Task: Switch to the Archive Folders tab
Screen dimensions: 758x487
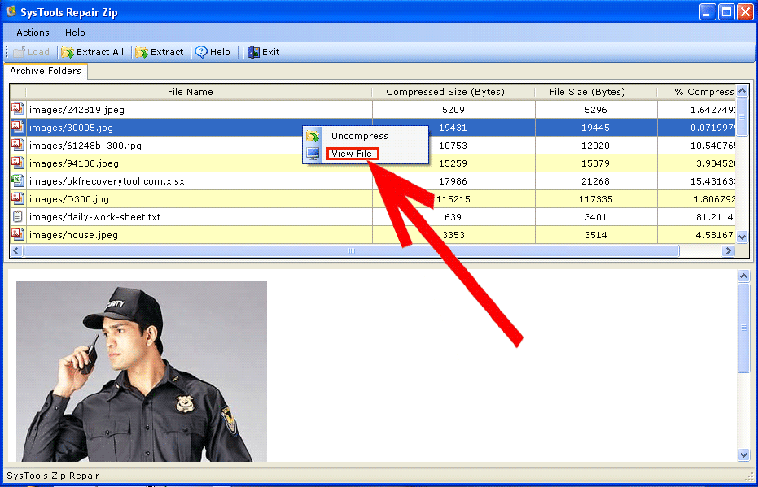Action: coord(46,72)
